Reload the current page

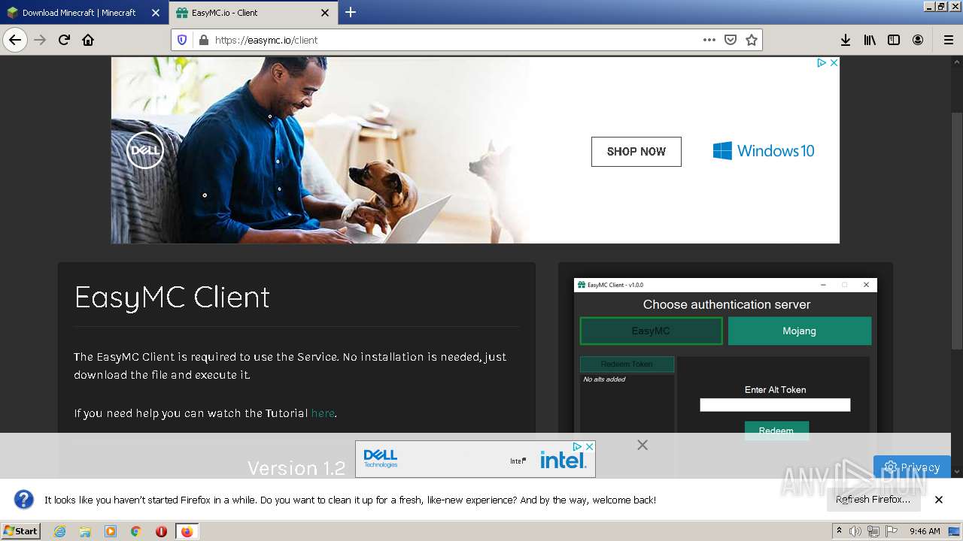point(64,40)
